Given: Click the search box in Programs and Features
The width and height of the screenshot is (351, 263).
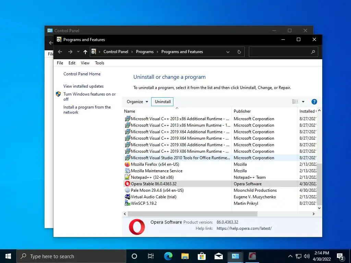Looking at the screenshot, I should (283, 52).
